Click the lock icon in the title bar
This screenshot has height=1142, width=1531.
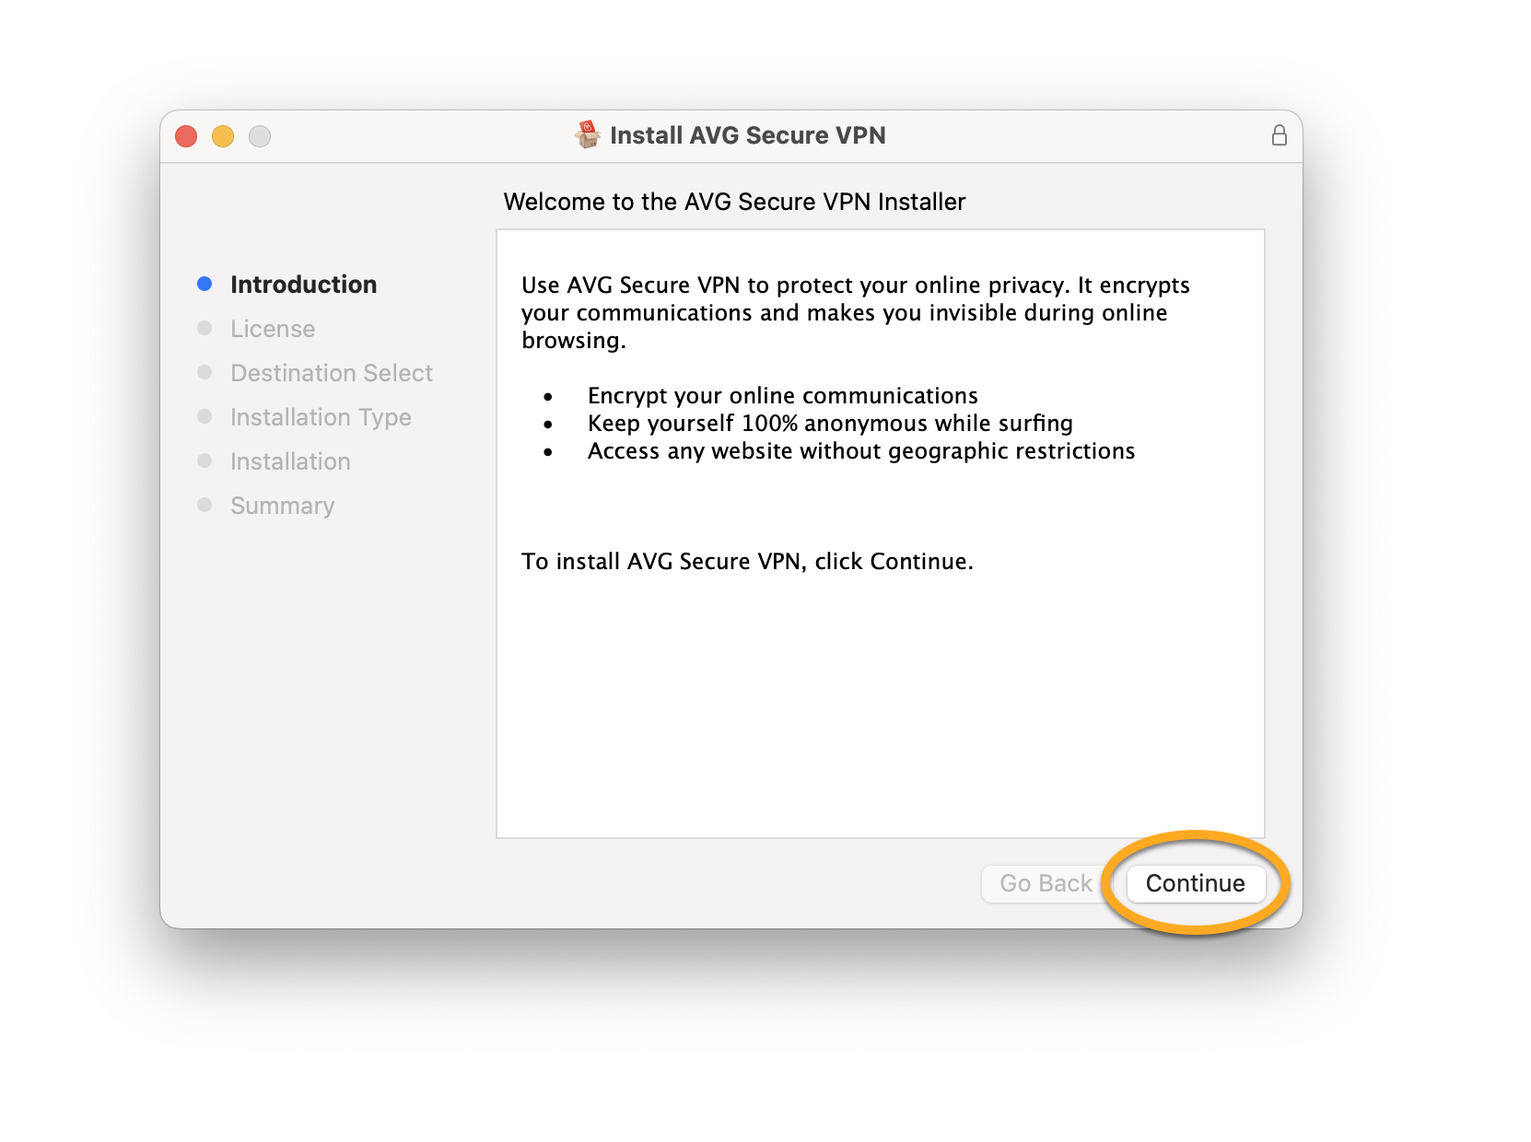coord(1279,135)
